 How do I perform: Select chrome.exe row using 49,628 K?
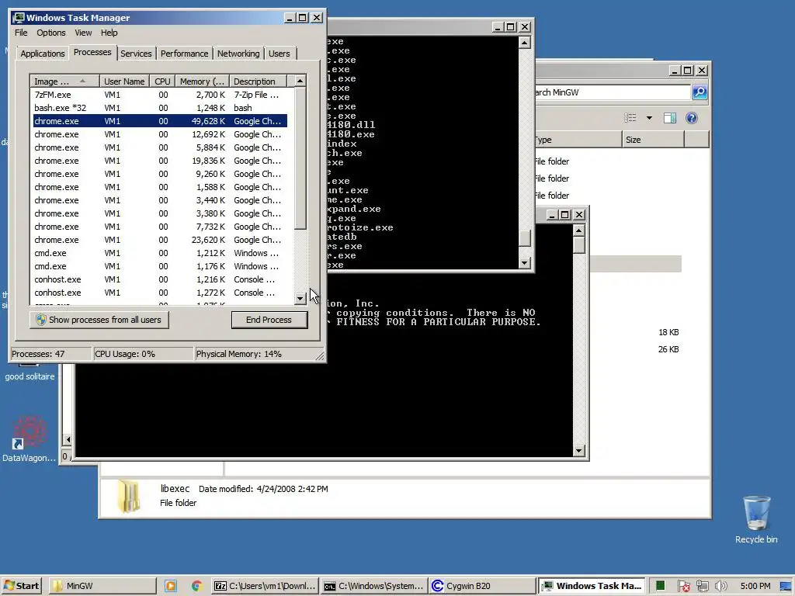tap(160, 121)
